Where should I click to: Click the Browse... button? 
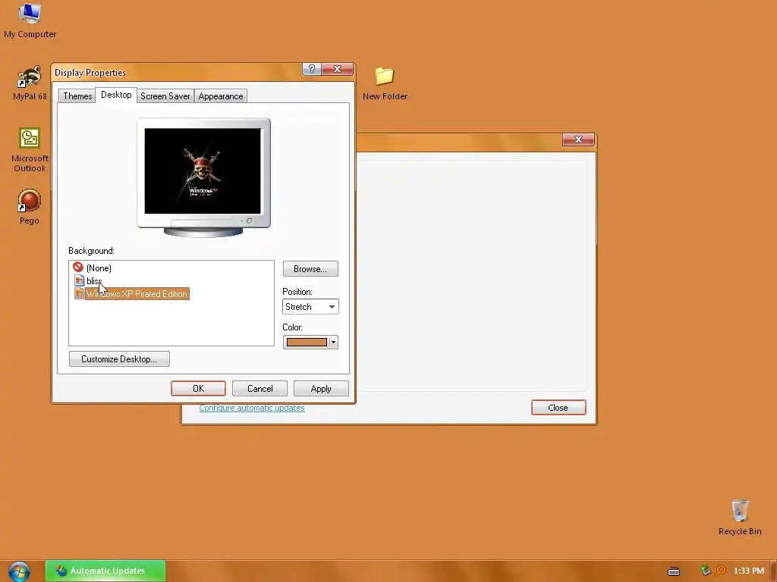click(310, 269)
